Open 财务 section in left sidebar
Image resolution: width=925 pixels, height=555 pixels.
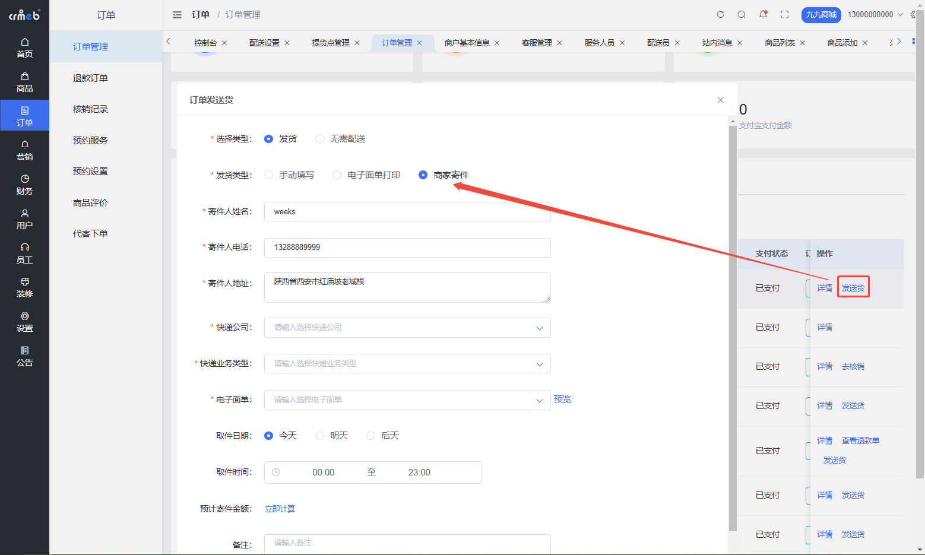tap(24, 185)
